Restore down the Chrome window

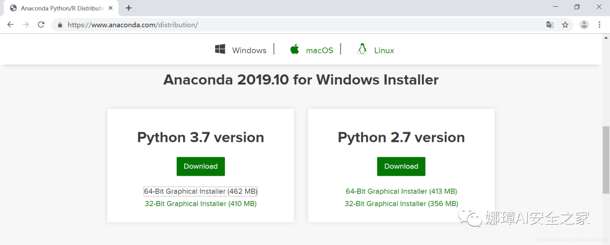(577, 7)
